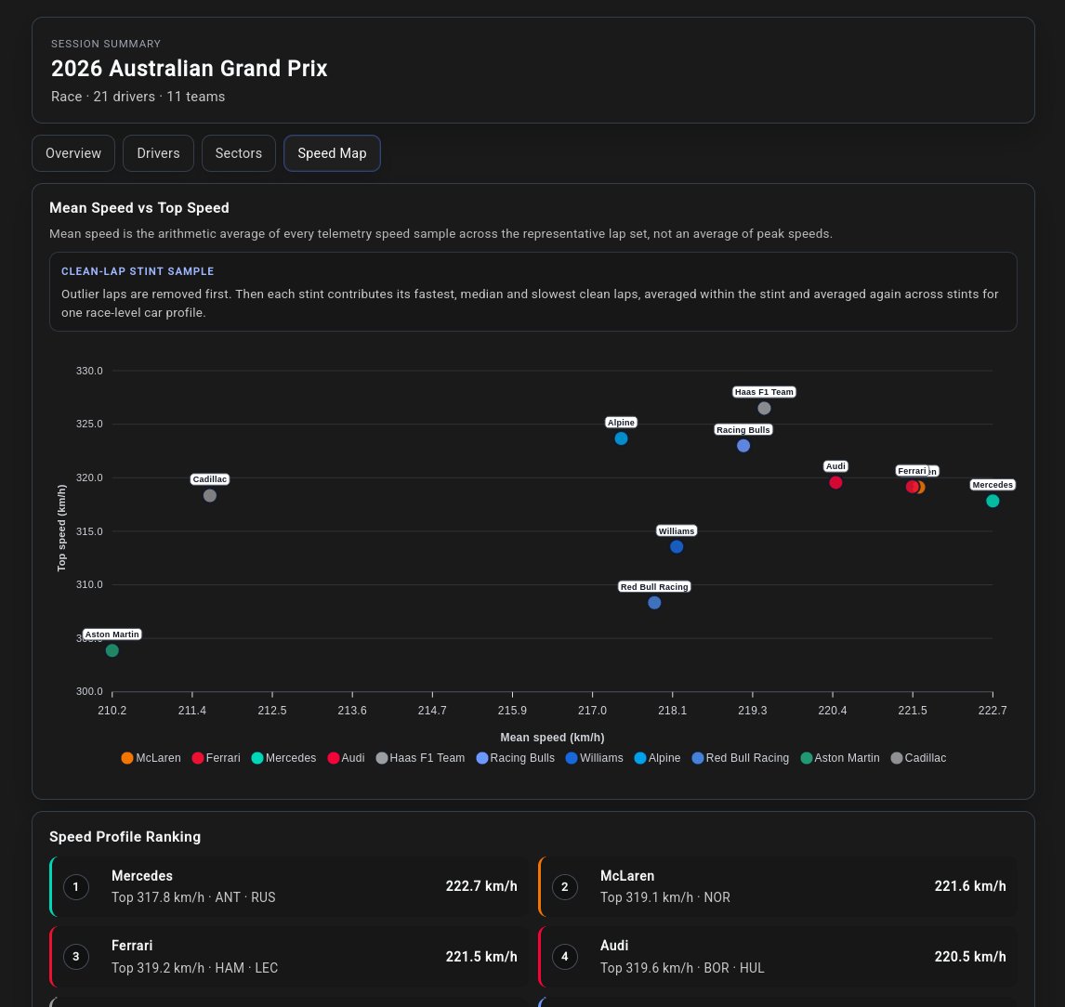The height and width of the screenshot is (1007, 1065).
Task: Click the Racing Bulls legend dot
Action: coord(482,758)
